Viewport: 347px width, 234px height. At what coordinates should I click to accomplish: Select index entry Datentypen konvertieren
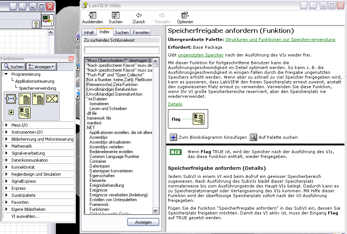click(111, 171)
